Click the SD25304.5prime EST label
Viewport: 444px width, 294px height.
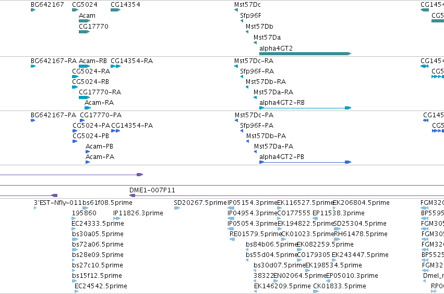[360, 224]
